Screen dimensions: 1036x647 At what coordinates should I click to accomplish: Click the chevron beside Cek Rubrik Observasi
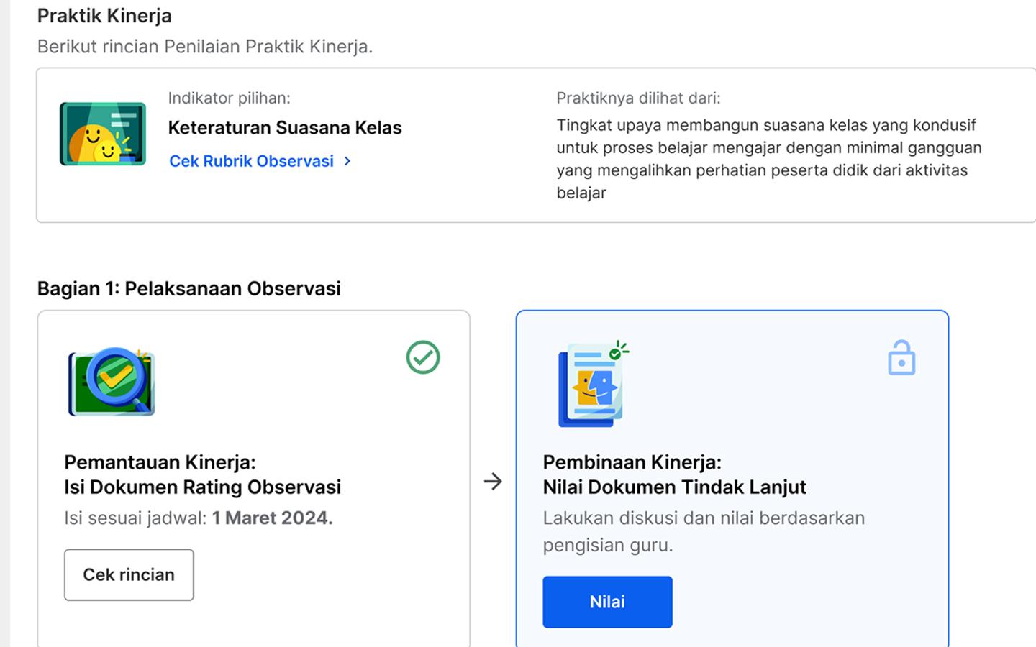pyautogui.click(x=347, y=161)
